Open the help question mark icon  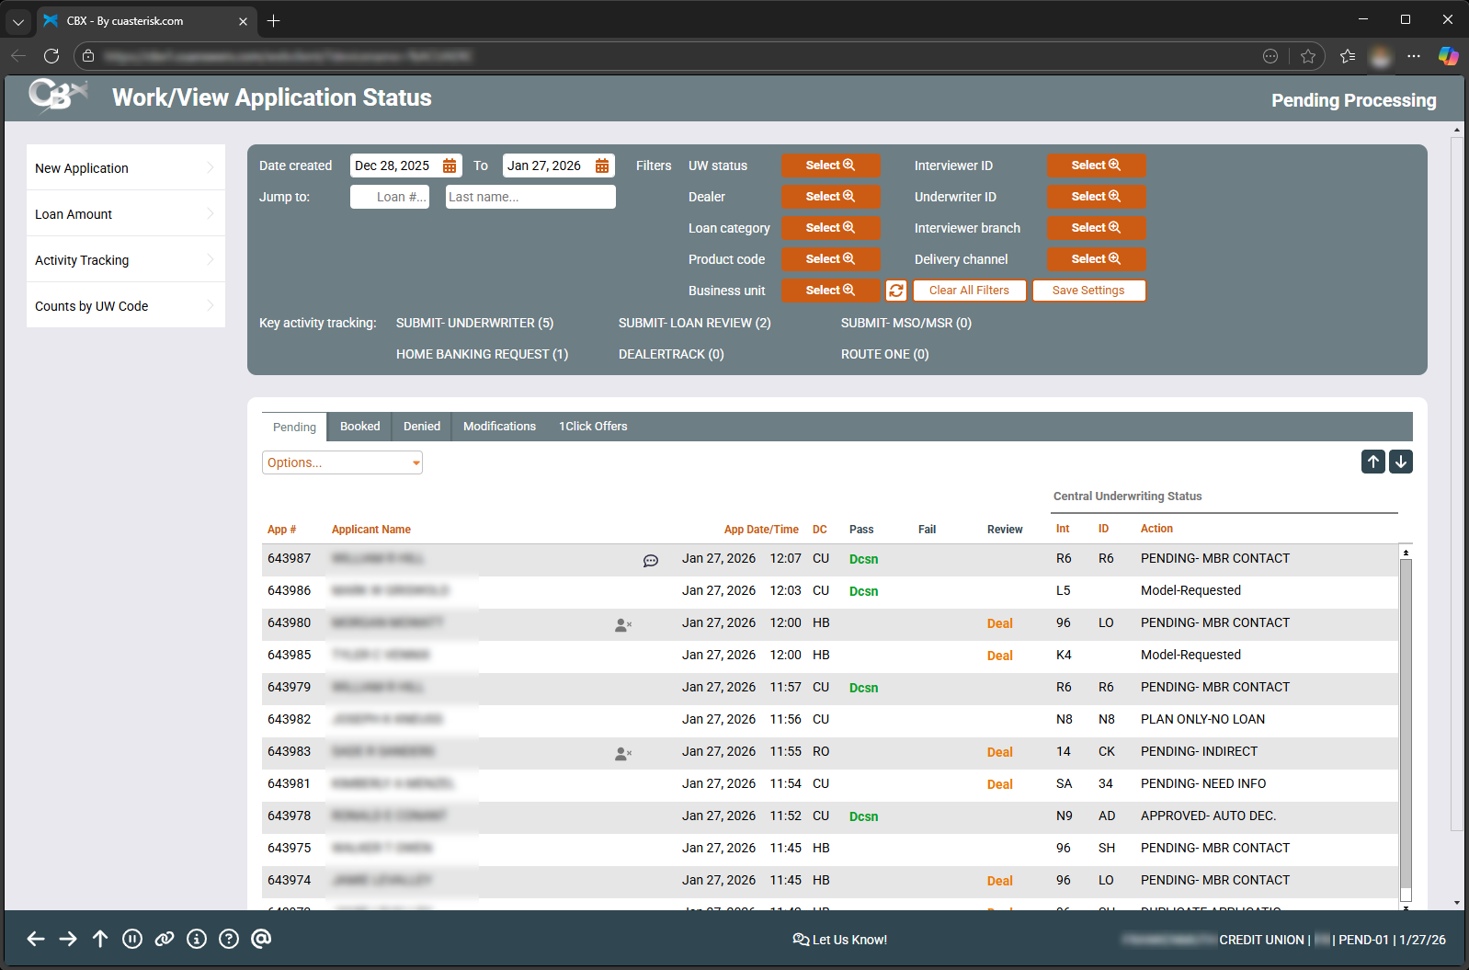(229, 939)
